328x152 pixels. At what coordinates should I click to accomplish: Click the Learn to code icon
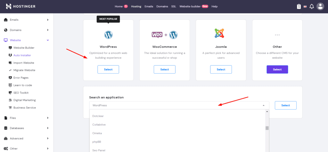coord(10,85)
